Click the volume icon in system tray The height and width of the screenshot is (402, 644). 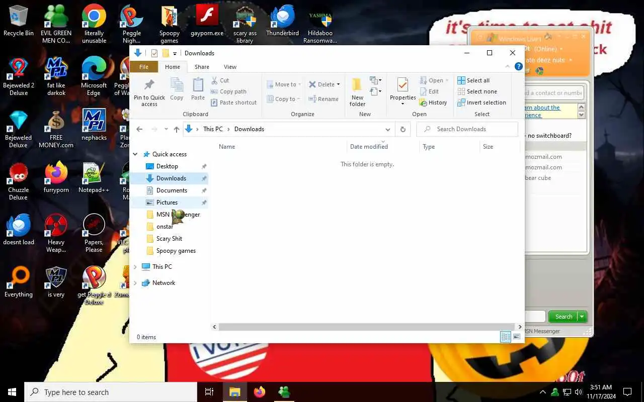pos(578,392)
